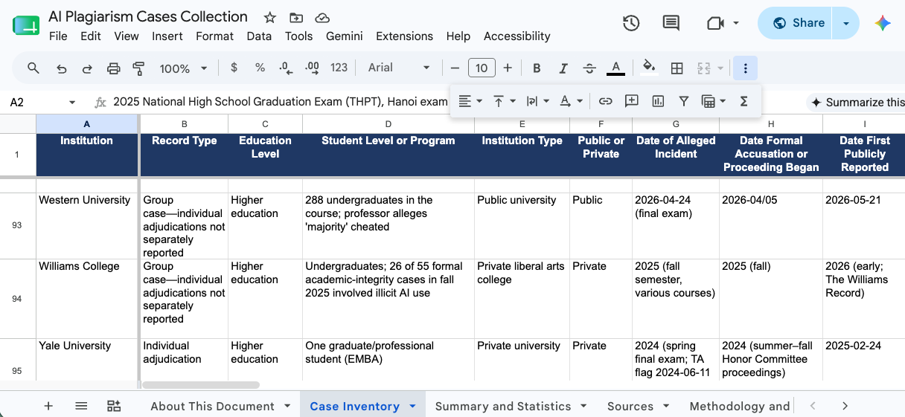Click the font size input field

(482, 68)
